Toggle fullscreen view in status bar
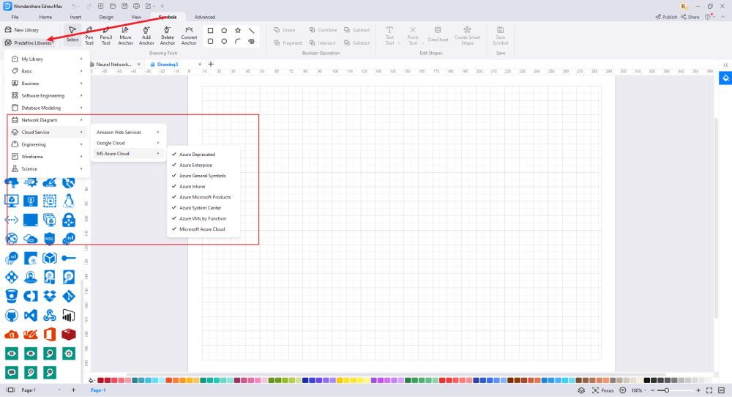This screenshot has width=732, height=397. [709, 390]
